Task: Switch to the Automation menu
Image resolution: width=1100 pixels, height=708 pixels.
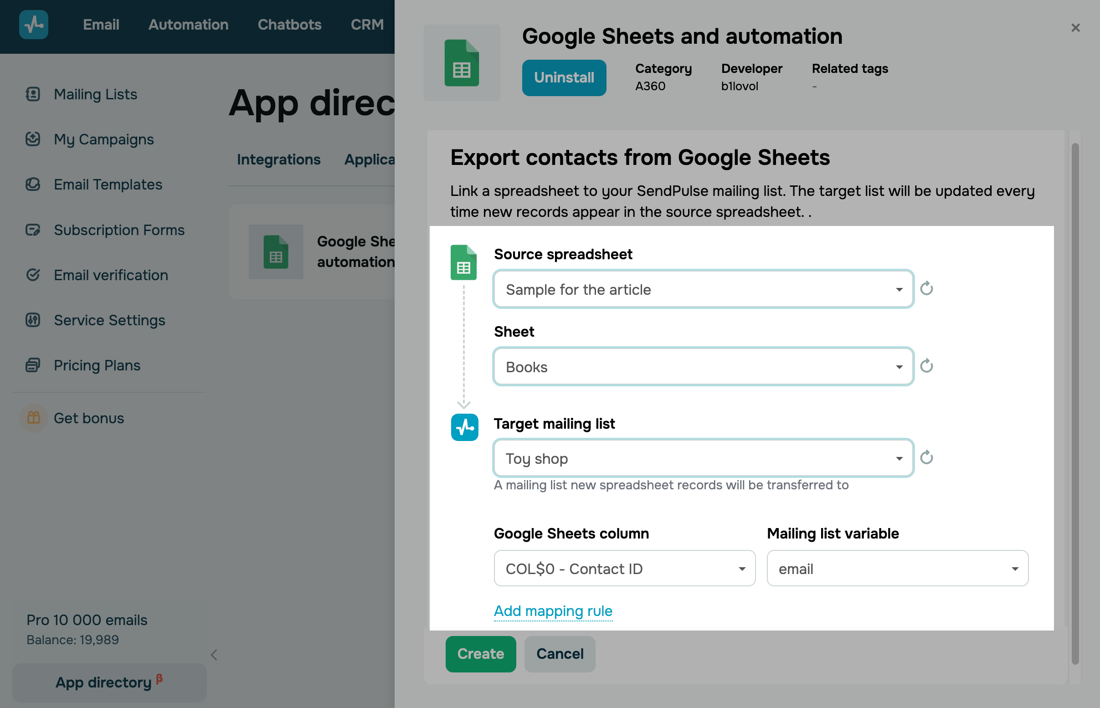Action: tap(188, 24)
